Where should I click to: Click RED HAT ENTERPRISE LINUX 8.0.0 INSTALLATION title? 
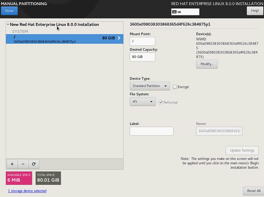point(217,4)
